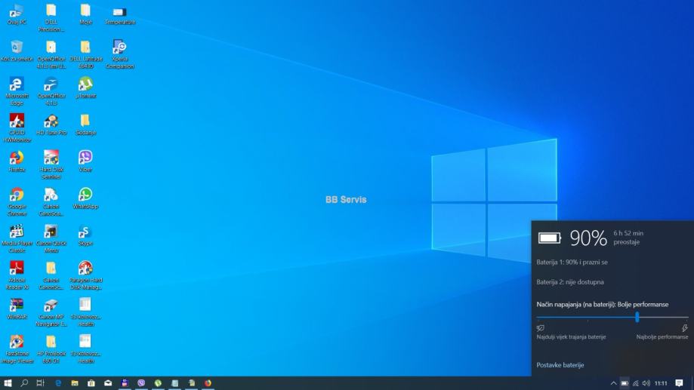Open taskbar search magnifier

click(24, 383)
